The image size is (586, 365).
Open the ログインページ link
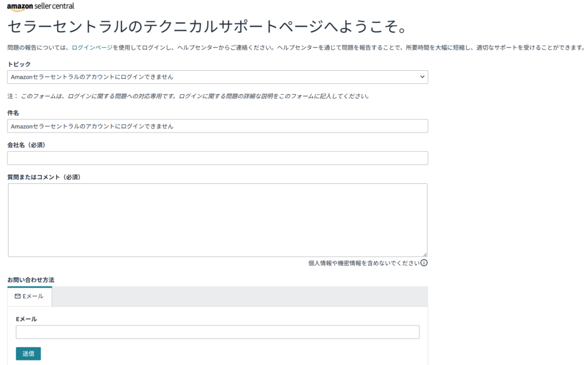(x=92, y=47)
